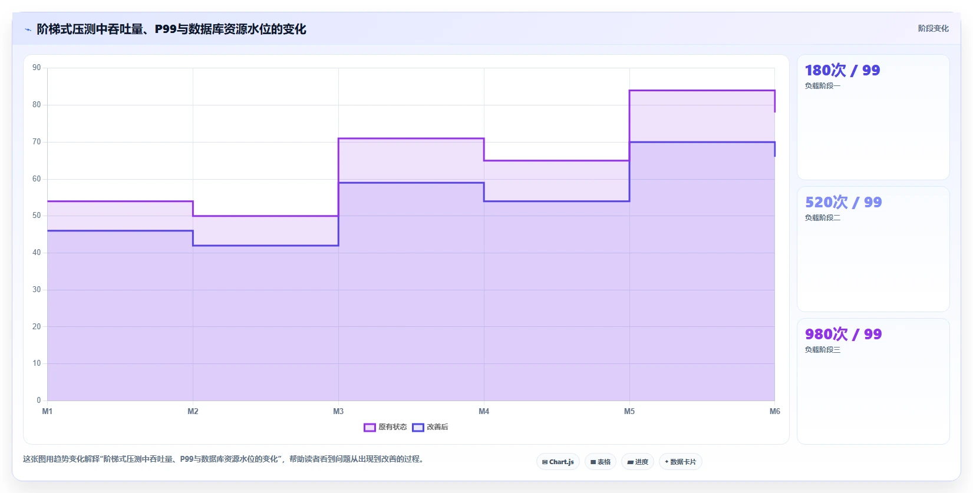This screenshot has width=973, height=493.
Task: Click the M3 axis label
Action: [x=338, y=411]
